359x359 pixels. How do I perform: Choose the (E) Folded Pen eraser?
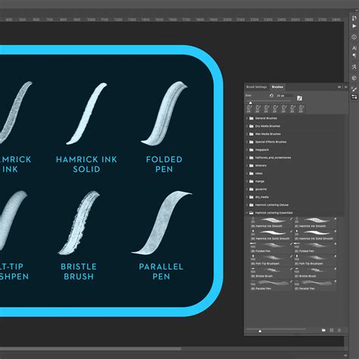pos(315,248)
